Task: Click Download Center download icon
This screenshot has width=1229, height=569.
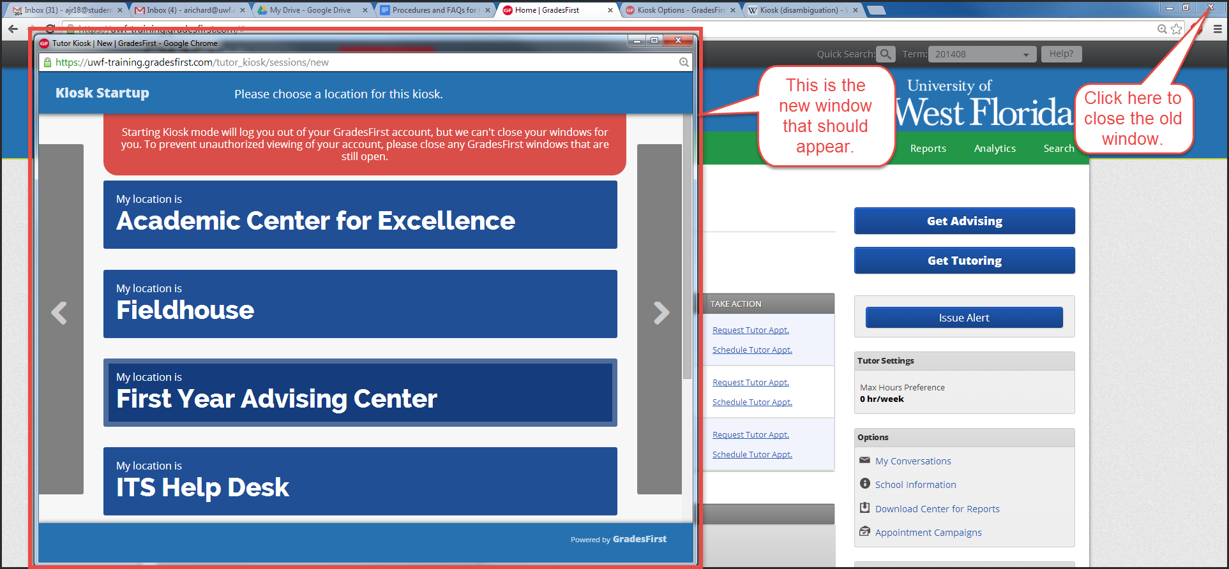Action: click(x=864, y=507)
